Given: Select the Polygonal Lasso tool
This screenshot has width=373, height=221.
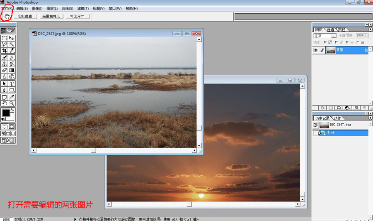Looking at the screenshot, I should 4,44.
